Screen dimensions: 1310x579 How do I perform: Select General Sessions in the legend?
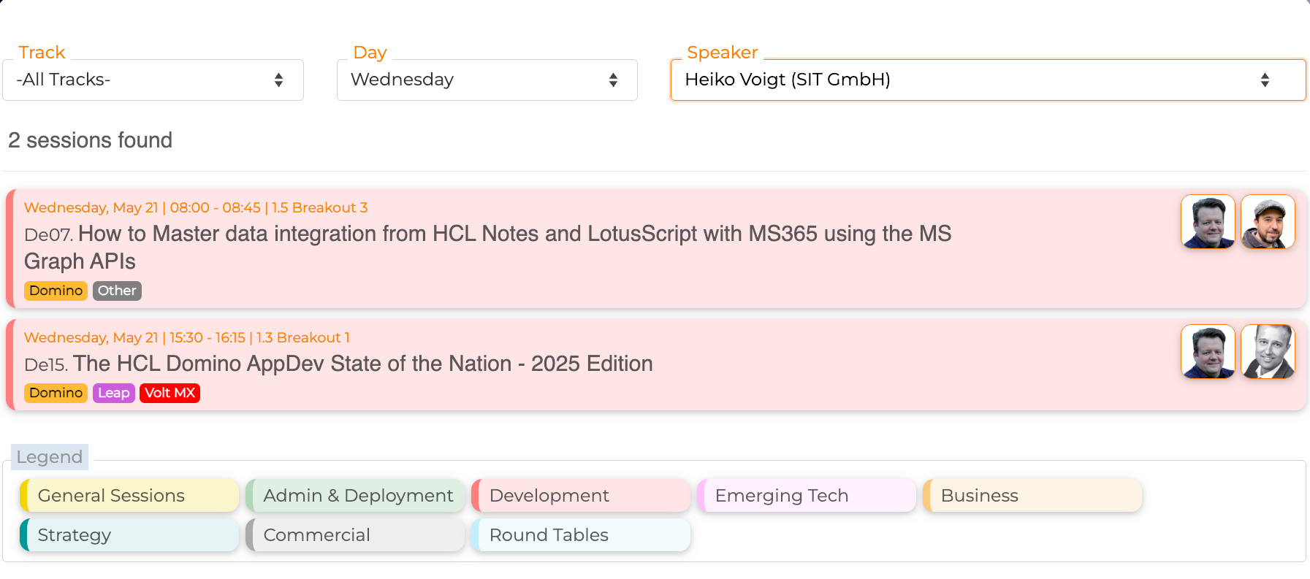coord(129,496)
